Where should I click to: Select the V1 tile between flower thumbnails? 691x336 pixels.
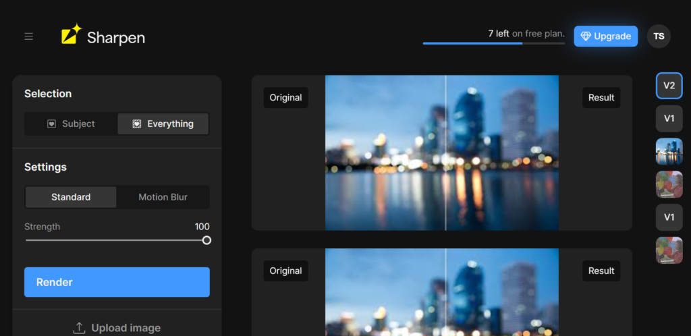[669, 217]
